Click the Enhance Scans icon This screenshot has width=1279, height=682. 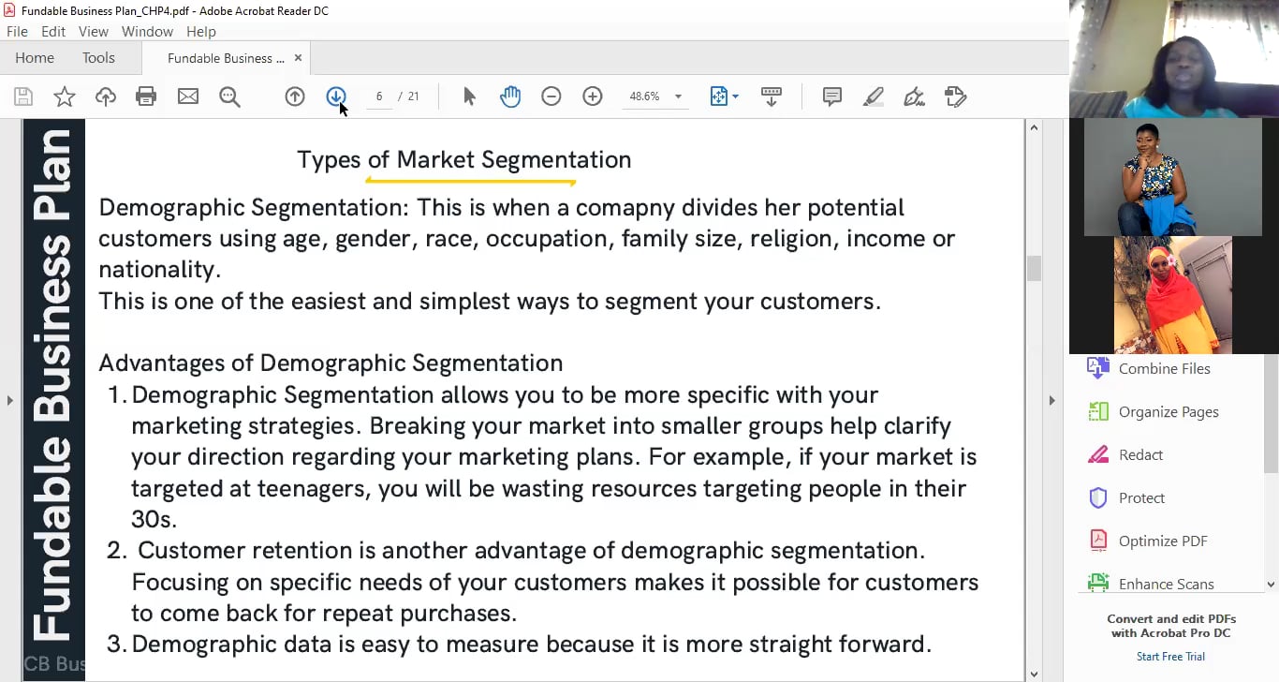(x=1098, y=583)
